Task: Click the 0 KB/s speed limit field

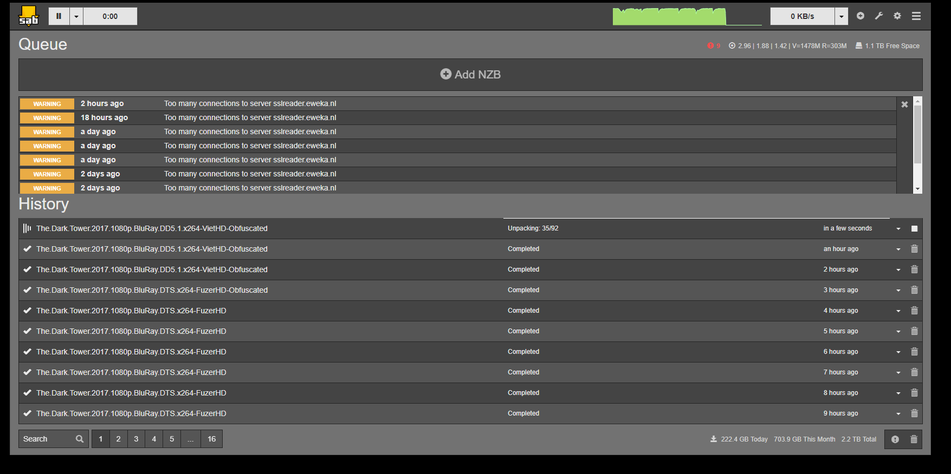Action: coord(803,16)
